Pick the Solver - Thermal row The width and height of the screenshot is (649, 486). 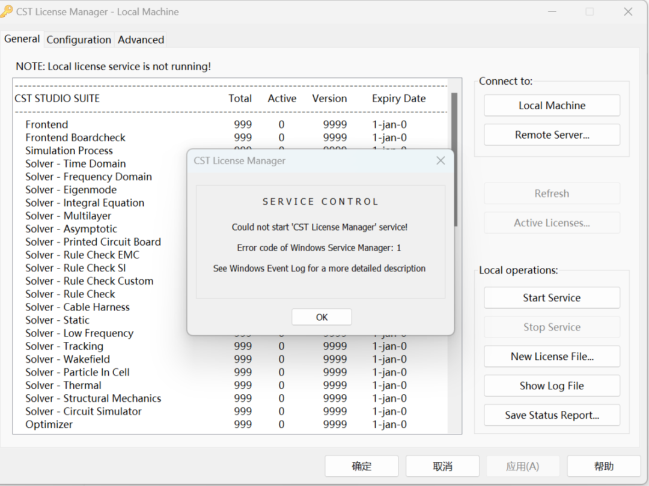(63, 385)
